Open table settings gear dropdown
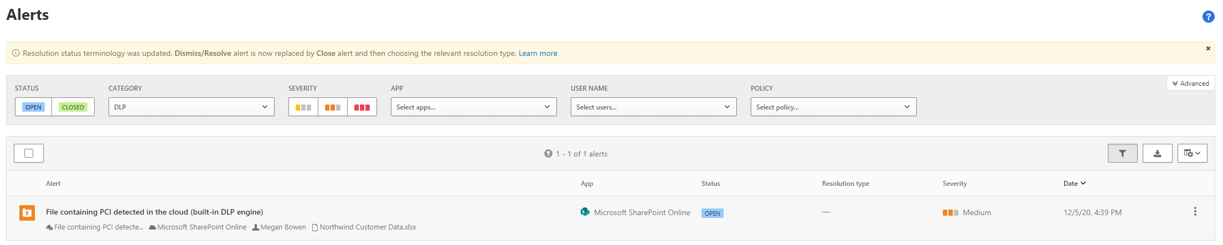This screenshot has width=1223, height=245. [1192, 153]
